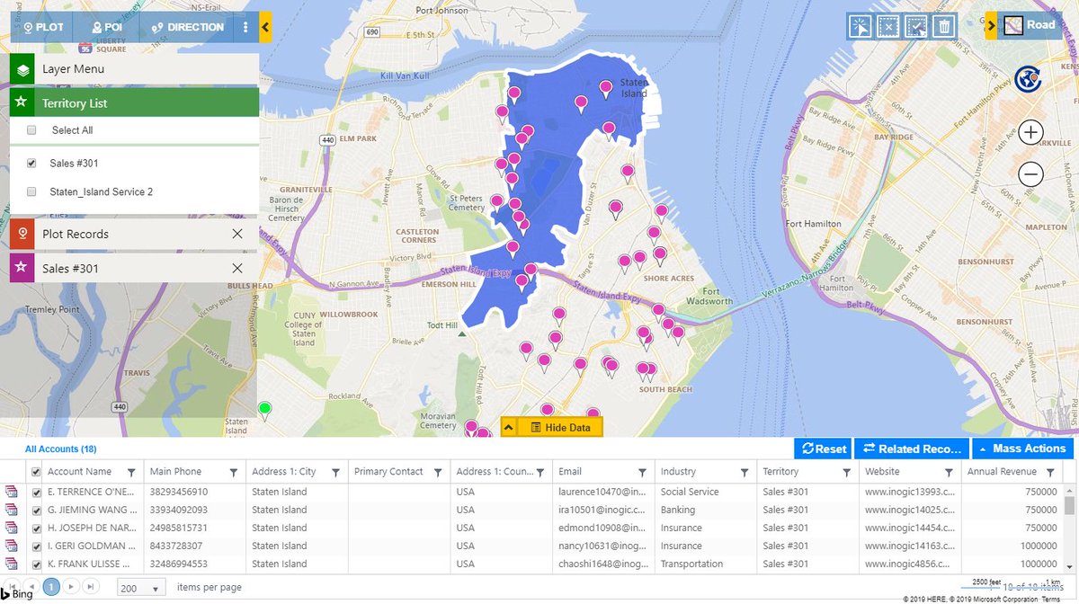Go to last page in pager
This screenshot has height=604, width=1079.
[90, 587]
